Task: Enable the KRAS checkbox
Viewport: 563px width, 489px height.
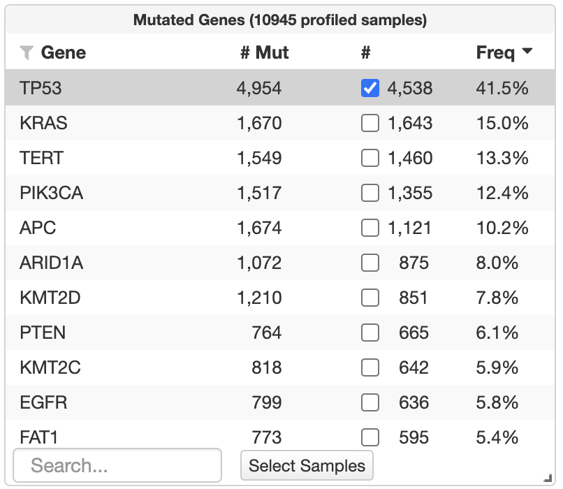Action: [370, 123]
